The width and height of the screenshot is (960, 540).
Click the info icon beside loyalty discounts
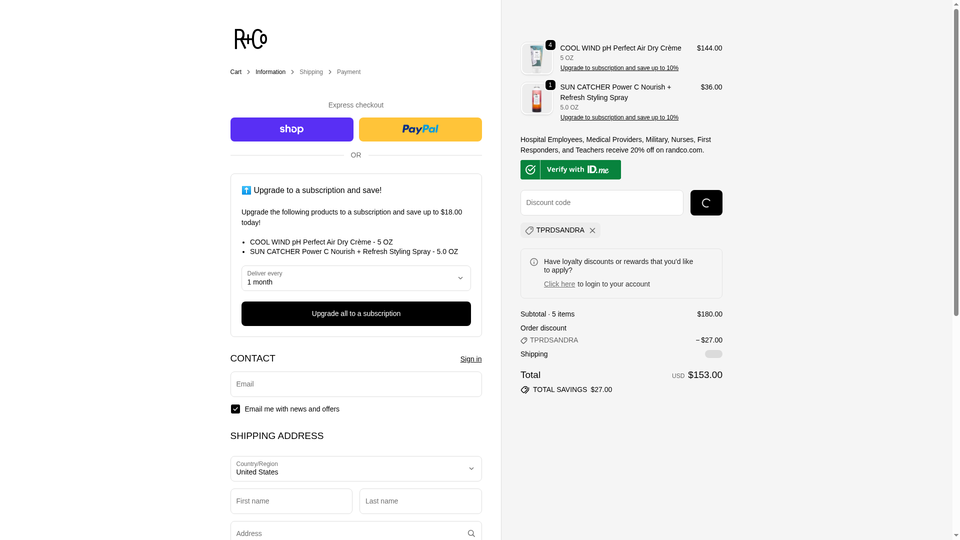534,262
